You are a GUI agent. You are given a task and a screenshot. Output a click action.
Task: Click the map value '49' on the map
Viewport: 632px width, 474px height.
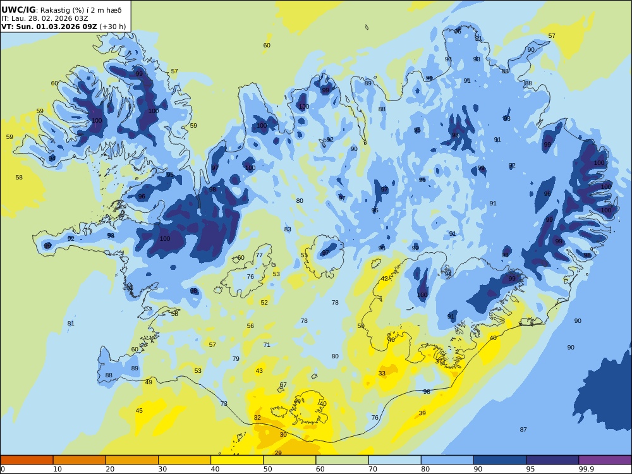click(149, 382)
